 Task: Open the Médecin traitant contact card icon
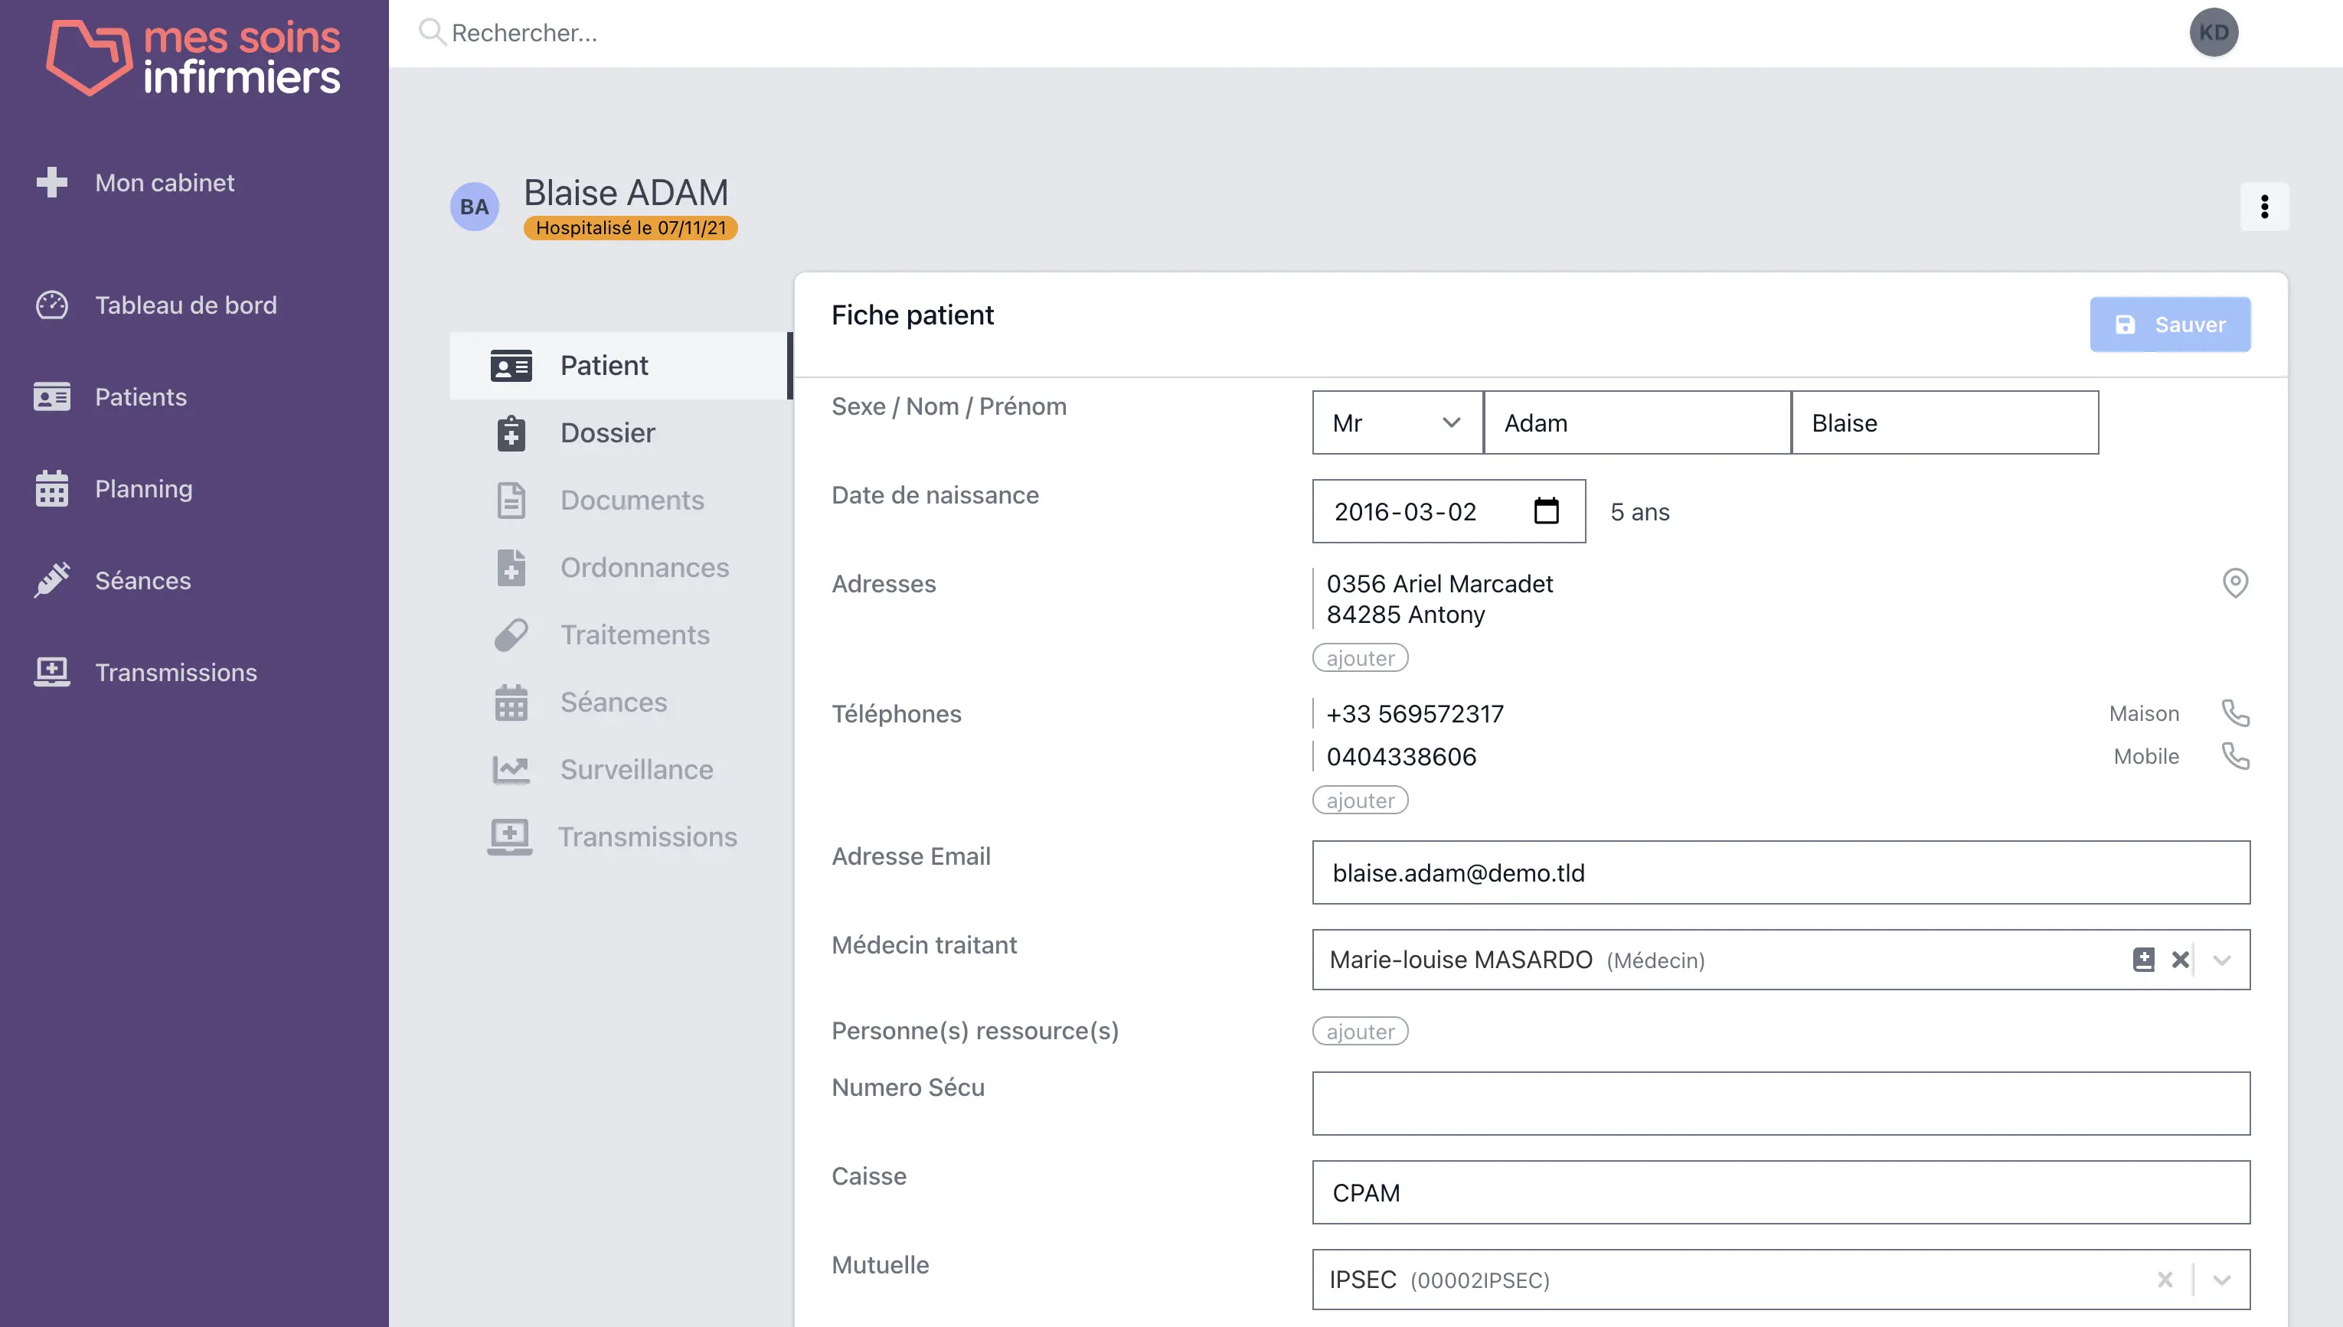(x=2143, y=960)
